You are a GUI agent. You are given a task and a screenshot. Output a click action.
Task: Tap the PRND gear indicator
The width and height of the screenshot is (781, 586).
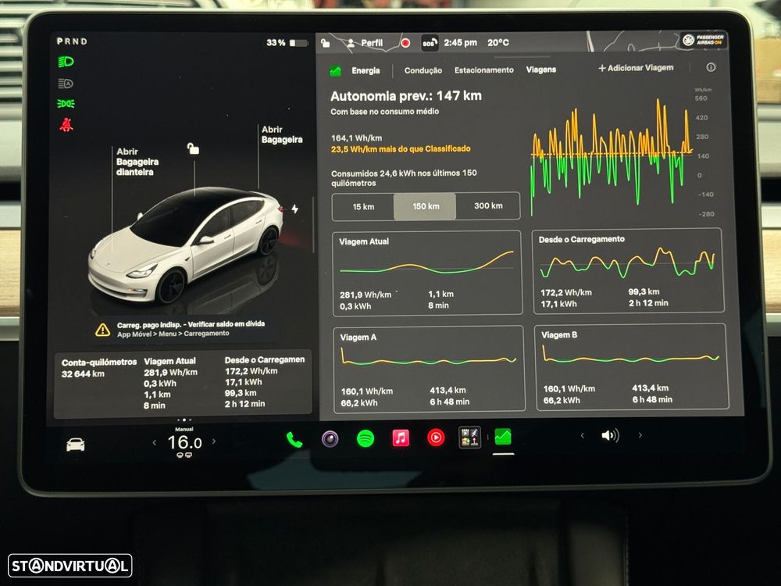tap(72, 41)
